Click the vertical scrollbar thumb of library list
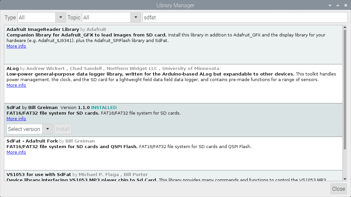 (345, 89)
